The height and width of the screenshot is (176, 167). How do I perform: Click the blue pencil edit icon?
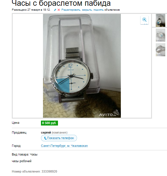pos(55,10)
